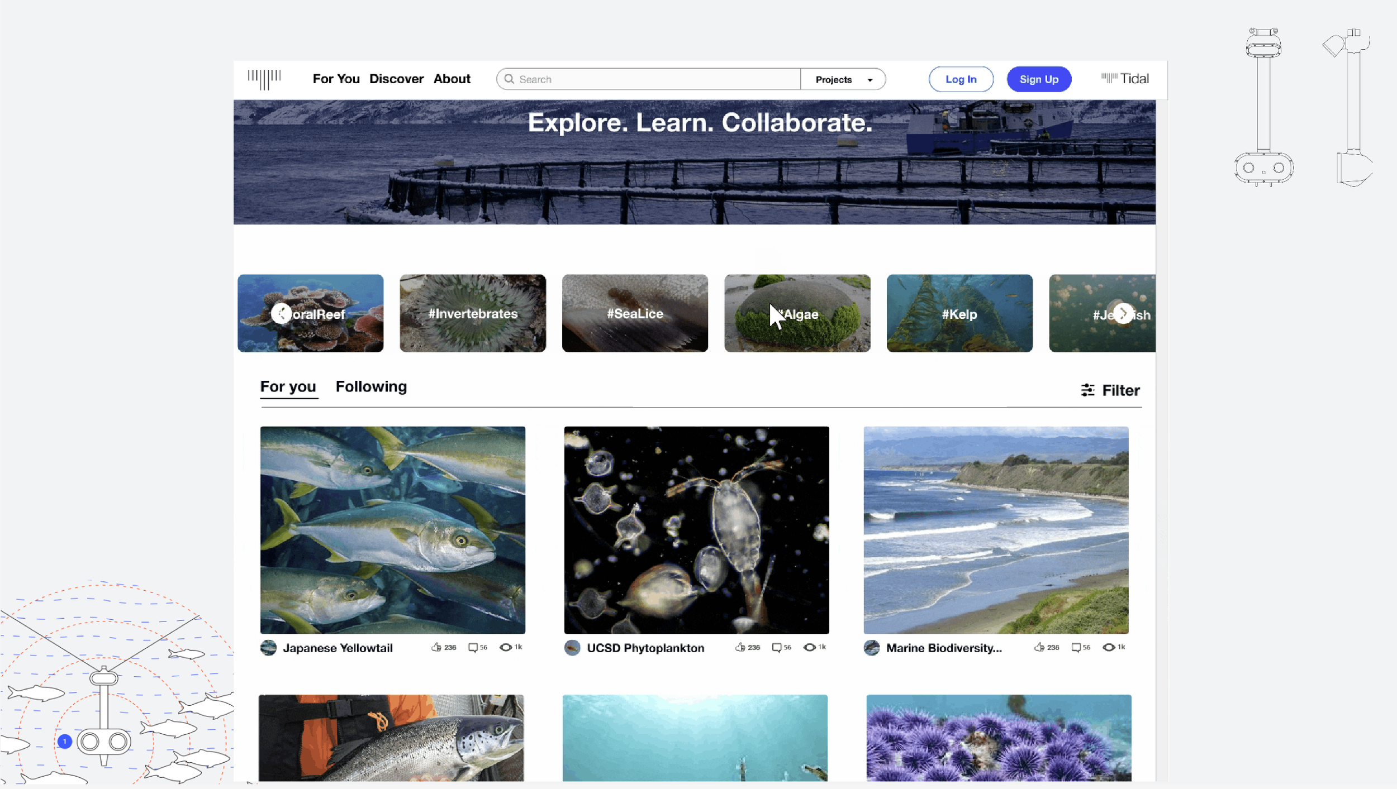Open the About page
This screenshot has width=1397, height=789.
point(452,79)
